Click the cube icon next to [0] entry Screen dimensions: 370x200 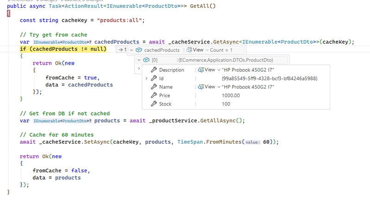(x=146, y=60)
